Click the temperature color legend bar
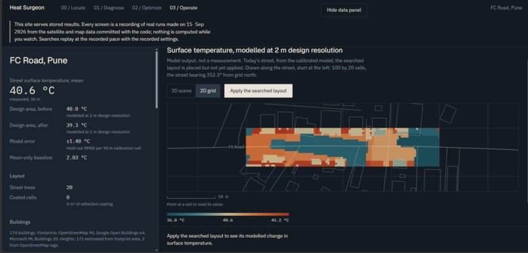This screenshot has width=528, height=253. pos(227,214)
